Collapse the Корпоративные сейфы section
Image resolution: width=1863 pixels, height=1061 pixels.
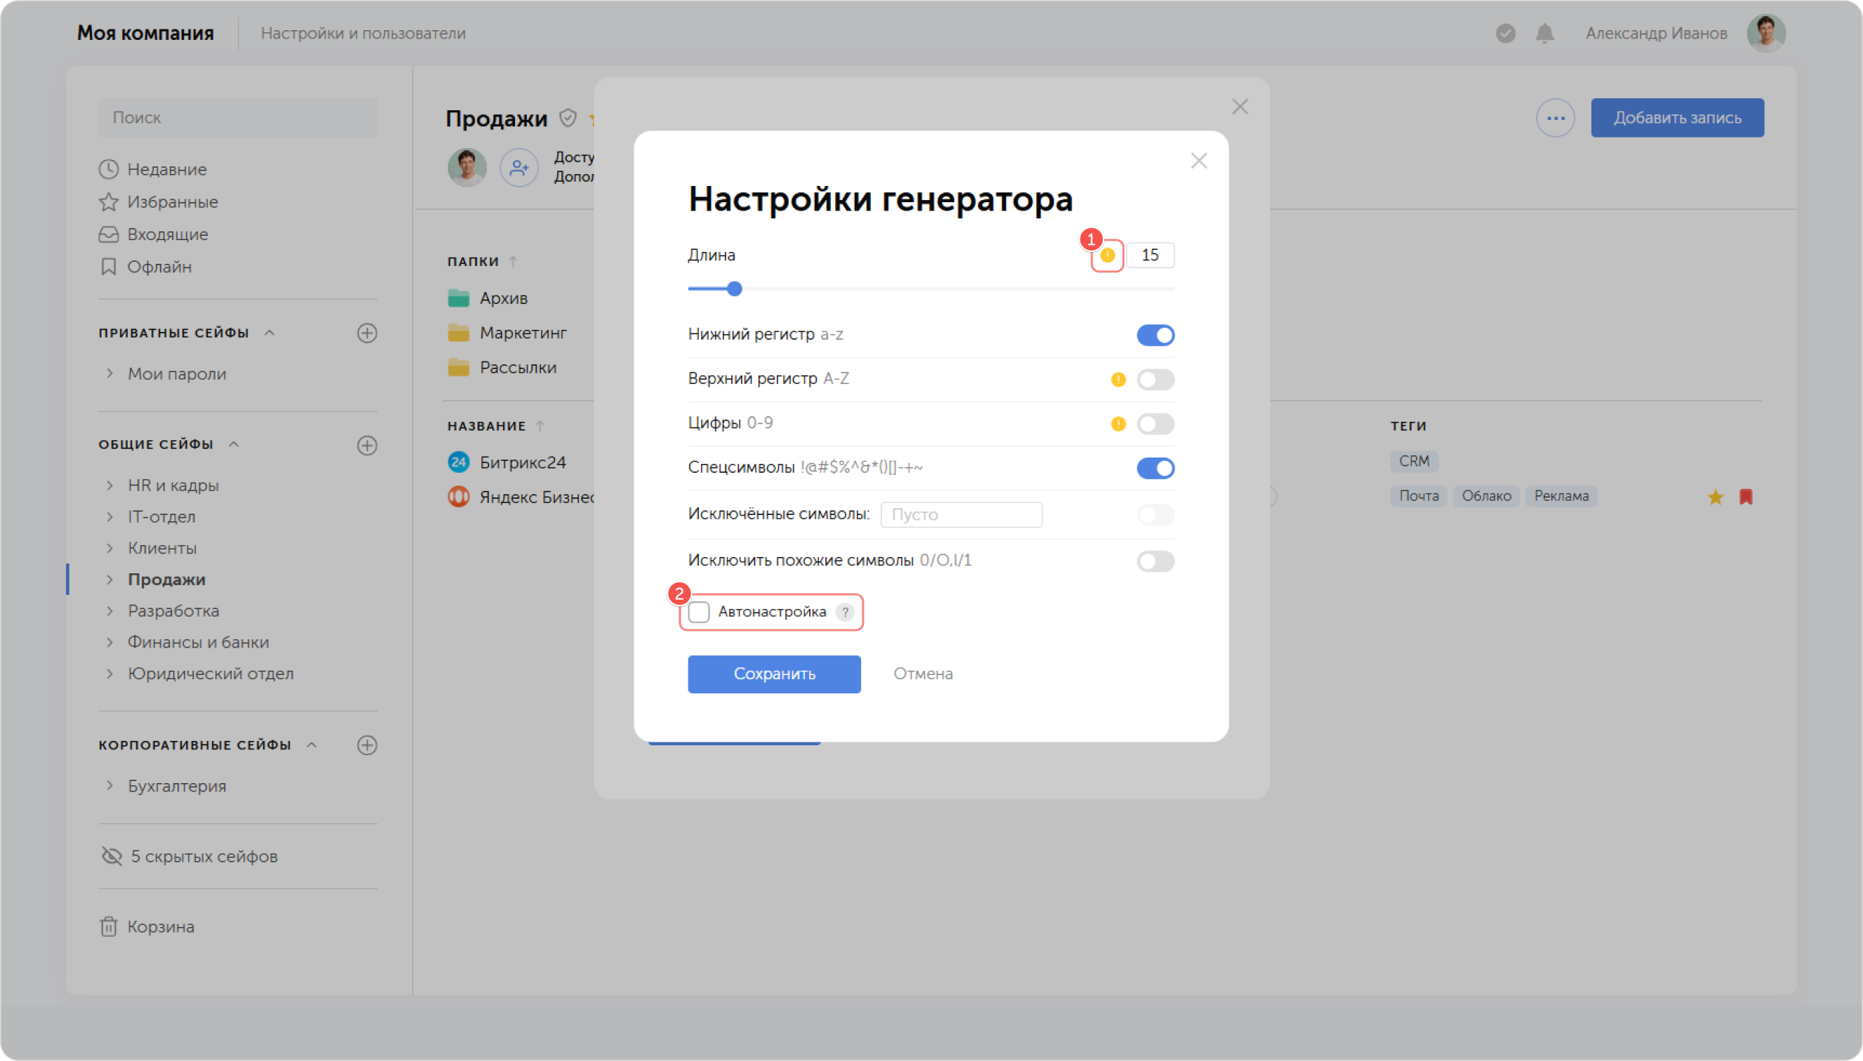(x=312, y=745)
